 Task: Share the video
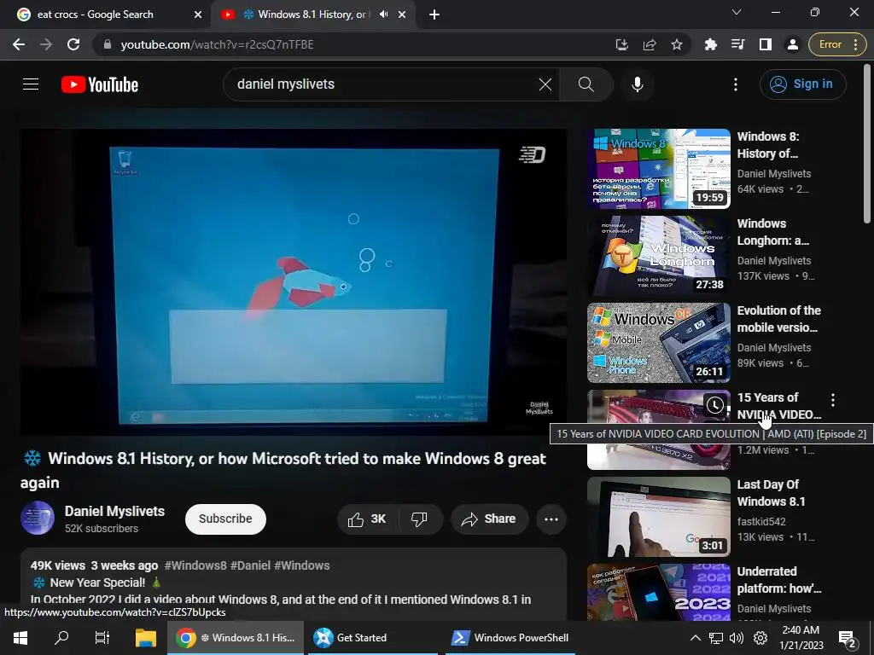coord(489,519)
